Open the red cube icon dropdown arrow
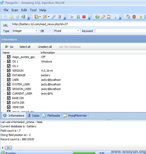This screenshot has height=154, width=146. click(x=40, y=17)
